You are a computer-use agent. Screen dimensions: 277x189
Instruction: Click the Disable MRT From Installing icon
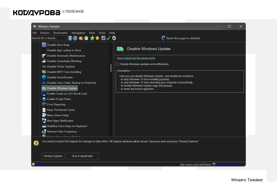pos(44,72)
